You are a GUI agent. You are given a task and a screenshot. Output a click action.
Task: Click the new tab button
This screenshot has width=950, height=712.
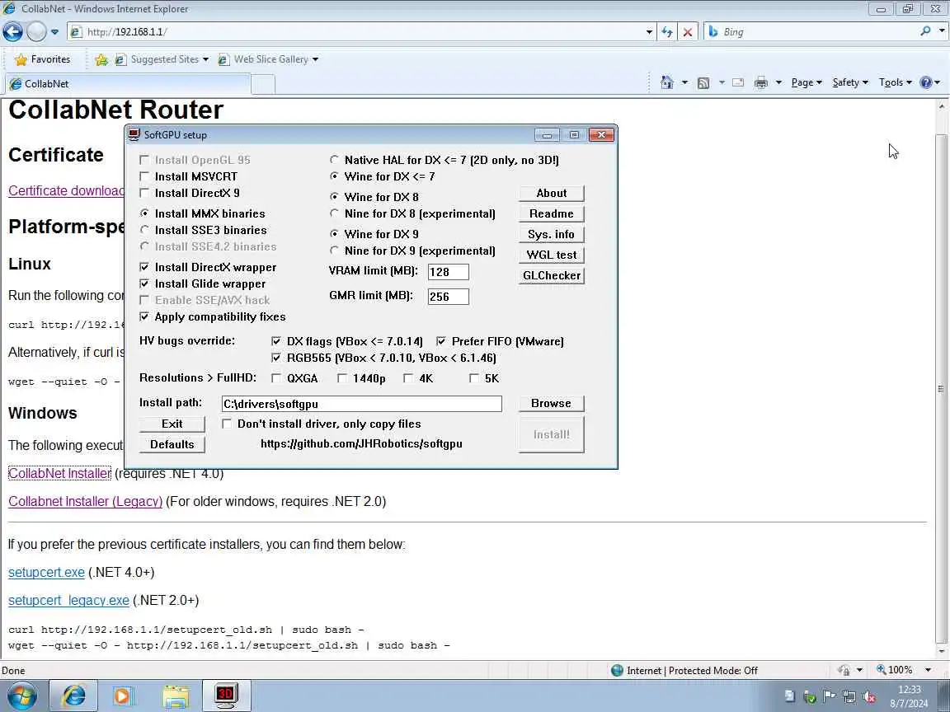pyautogui.click(x=263, y=84)
